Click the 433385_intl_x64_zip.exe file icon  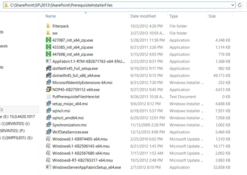pyautogui.click(x=48, y=47)
